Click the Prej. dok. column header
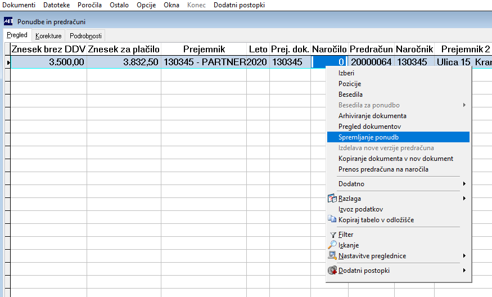 pos(290,49)
